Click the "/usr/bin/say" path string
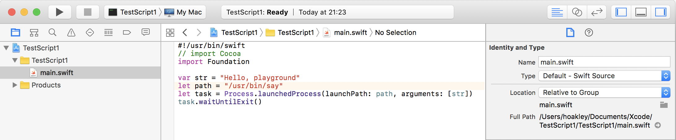676x140 pixels. 254,86
